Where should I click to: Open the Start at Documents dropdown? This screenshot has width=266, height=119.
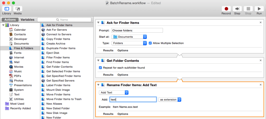pyautogui.click(x=129, y=37)
